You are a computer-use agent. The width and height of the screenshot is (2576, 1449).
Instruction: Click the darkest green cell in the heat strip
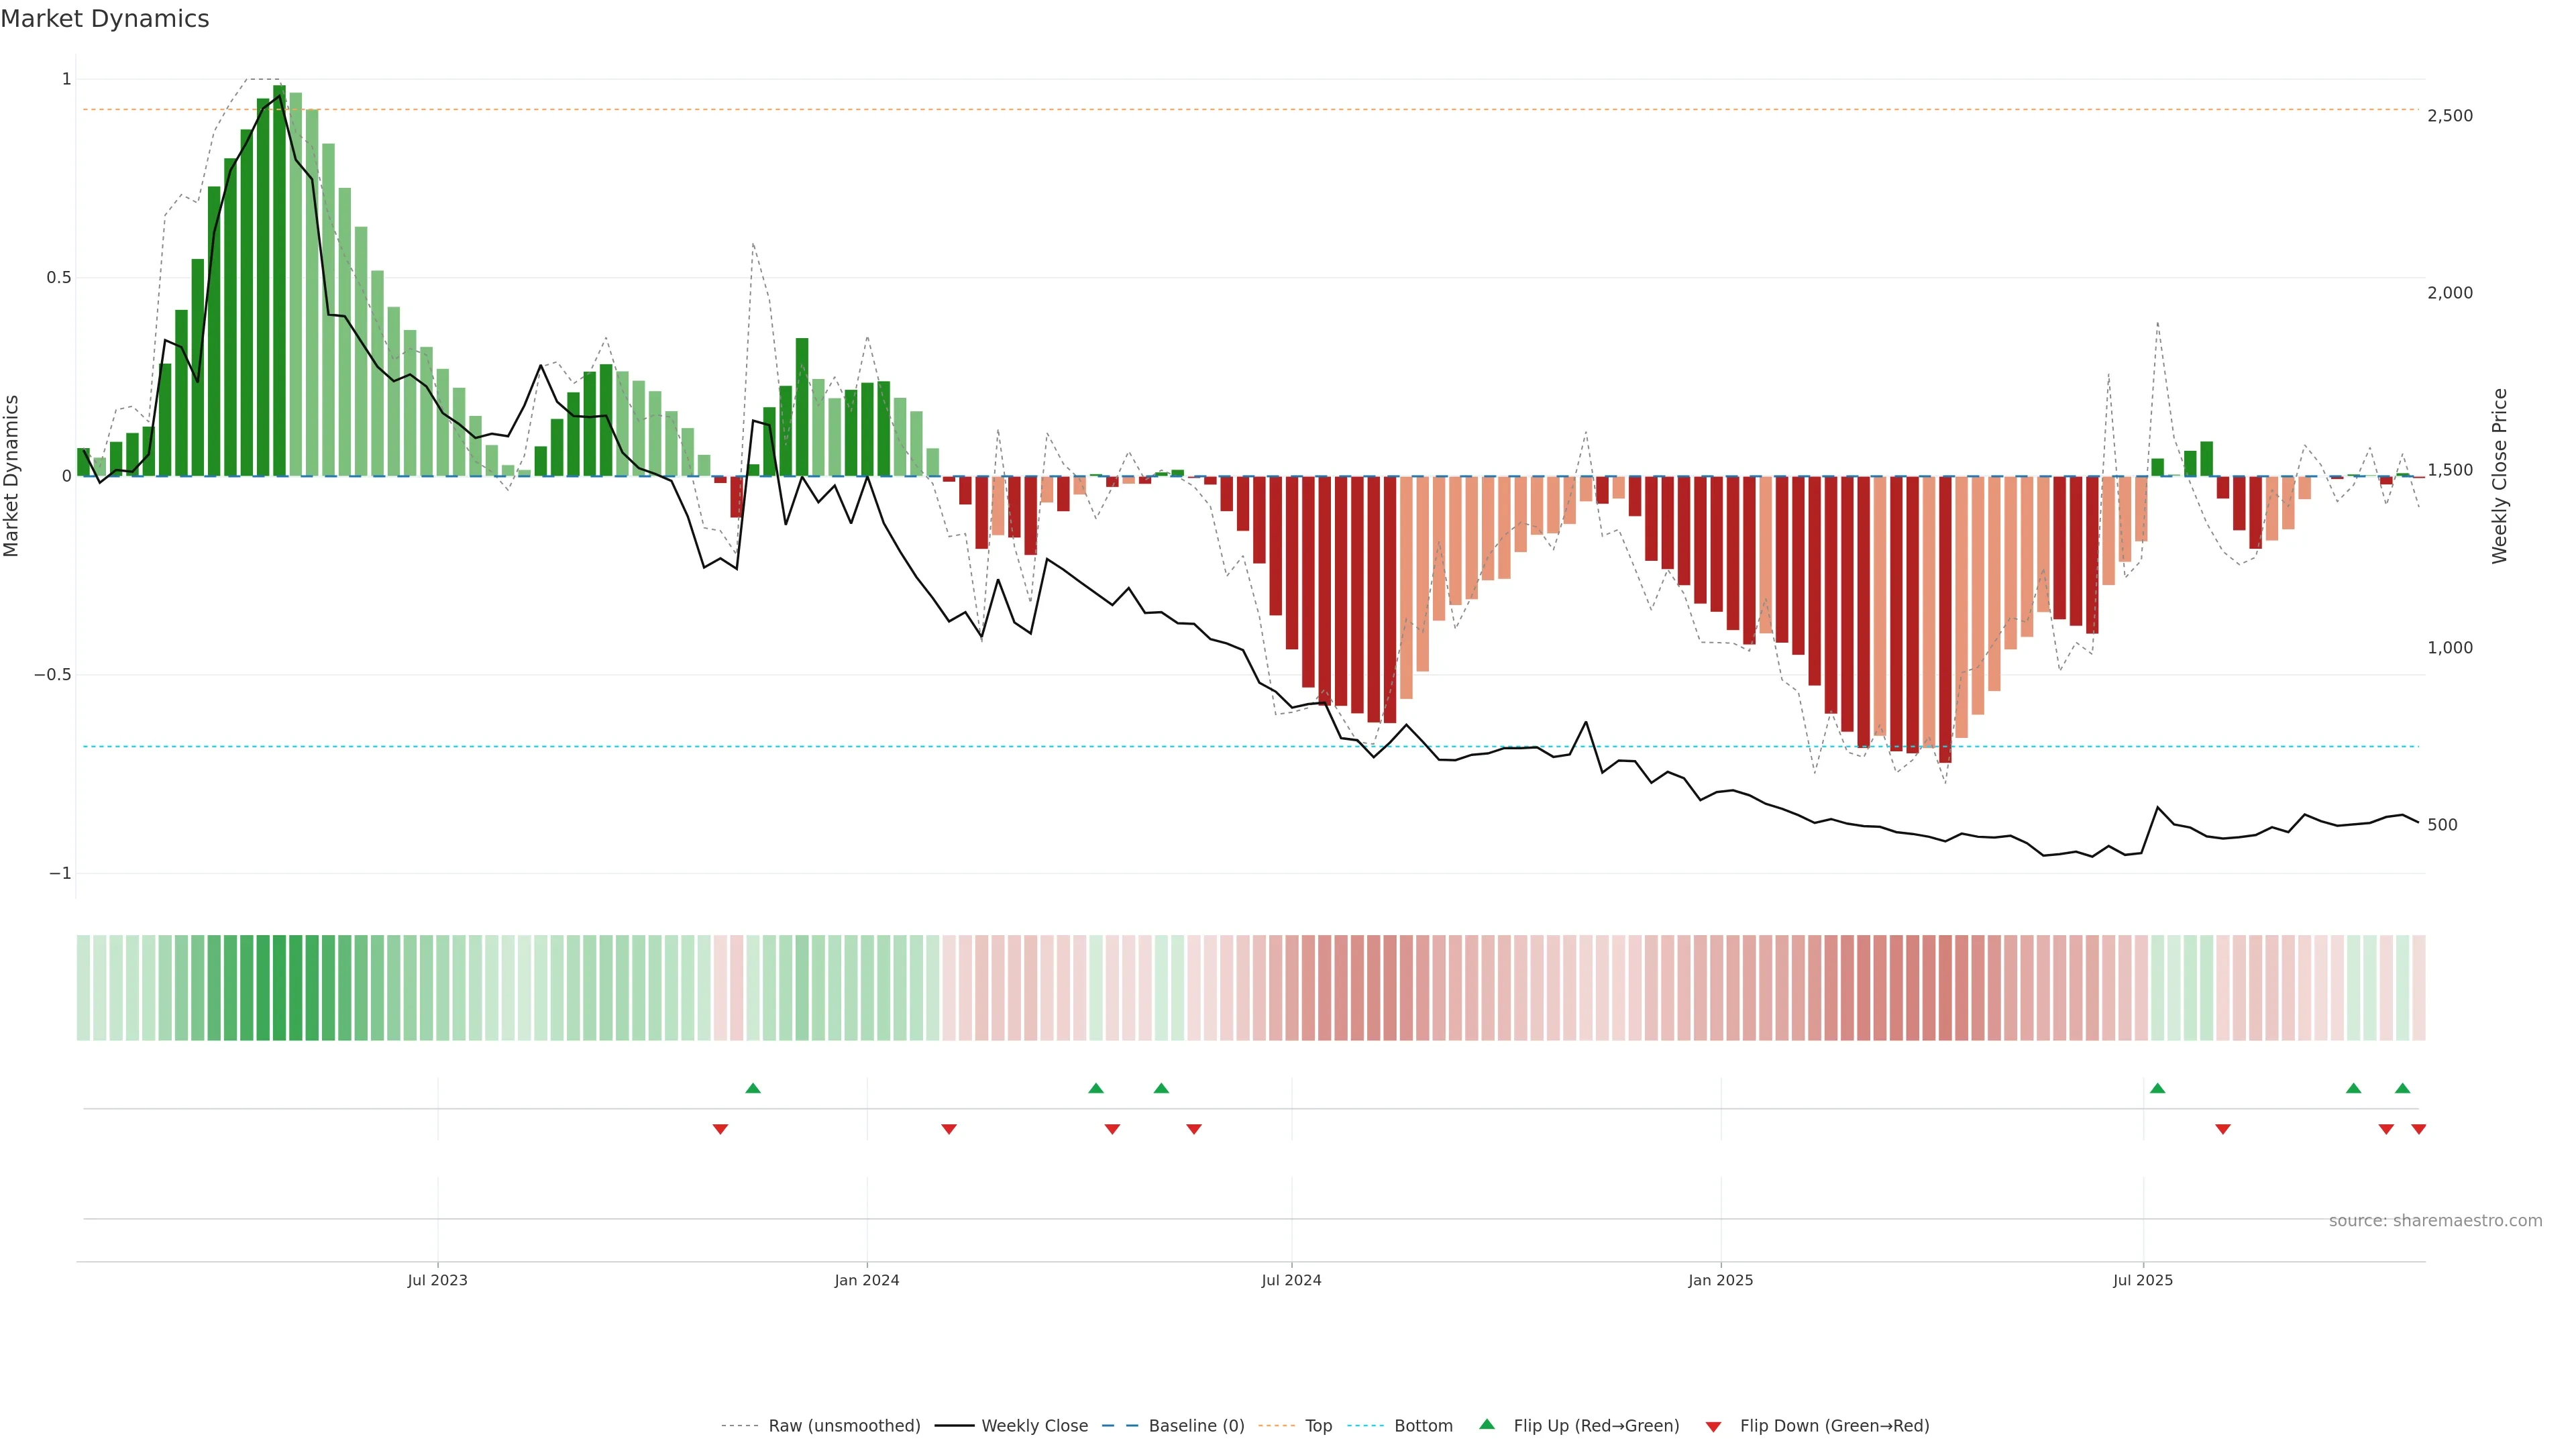[279, 988]
